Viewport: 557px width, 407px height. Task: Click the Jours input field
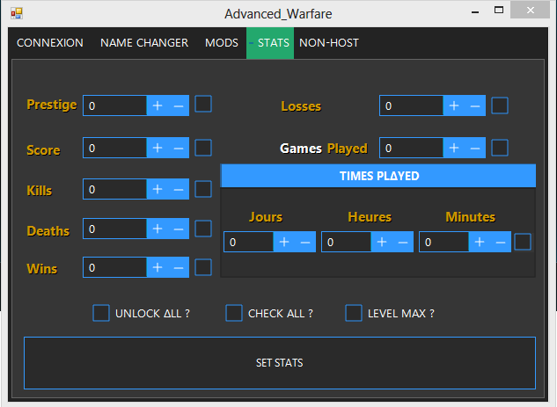coord(249,242)
